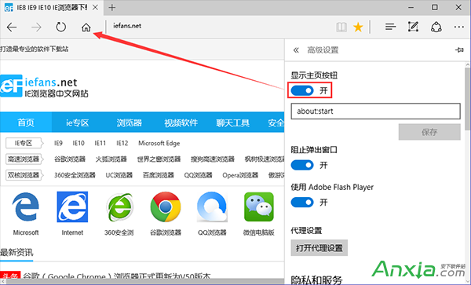Click the 高速浏览器 category tag
The width and height of the screenshot is (471, 285).
pyautogui.click(x=24, y=159)
